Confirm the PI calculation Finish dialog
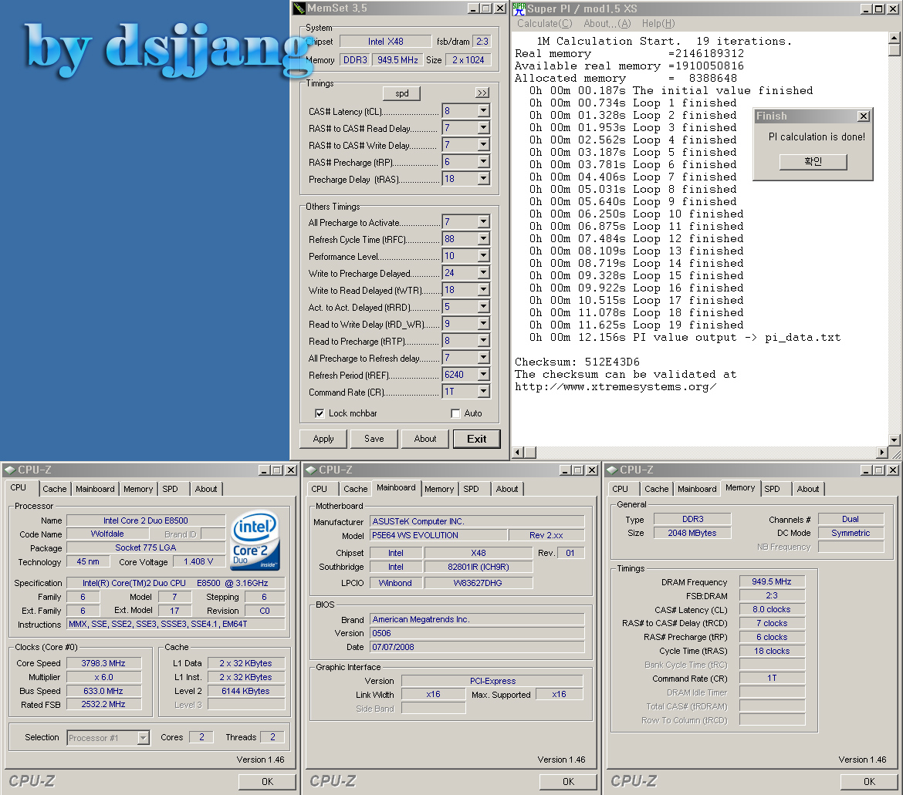903x795 pixels. pos(813,162)
